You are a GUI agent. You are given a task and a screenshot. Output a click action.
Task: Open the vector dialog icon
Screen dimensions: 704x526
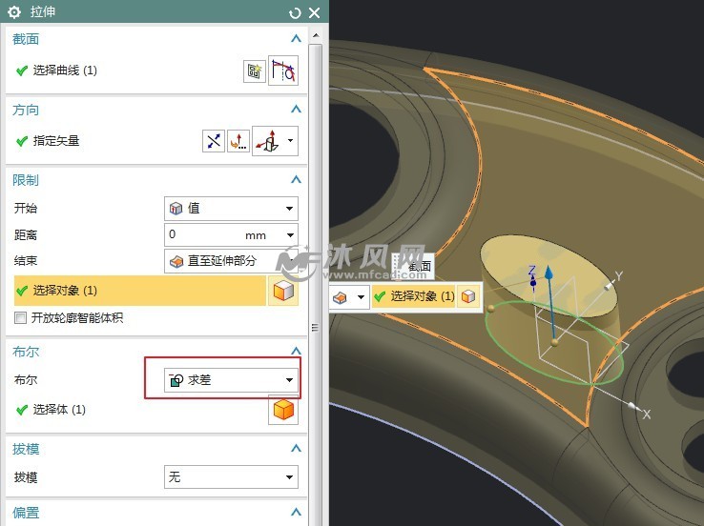pos(238,141)
